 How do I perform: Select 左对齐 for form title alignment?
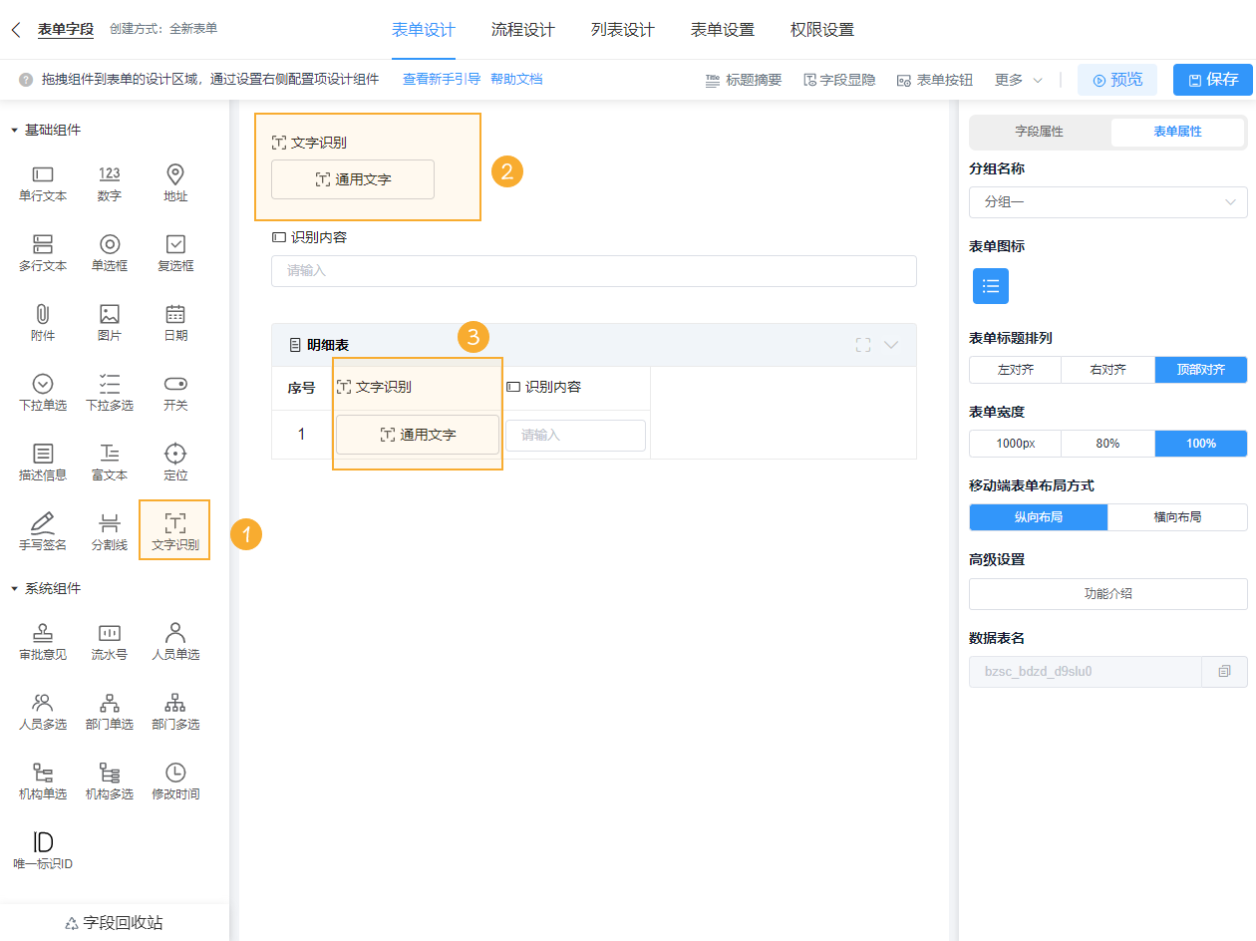coord(1015,369)
